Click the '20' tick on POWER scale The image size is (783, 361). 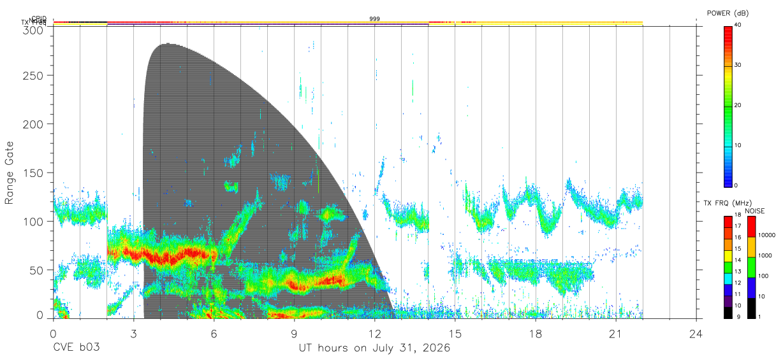pos(738,106)
